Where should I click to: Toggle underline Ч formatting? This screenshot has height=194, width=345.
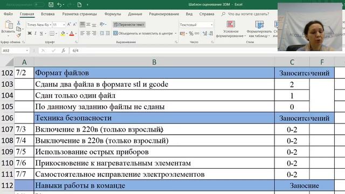(41, 33)
